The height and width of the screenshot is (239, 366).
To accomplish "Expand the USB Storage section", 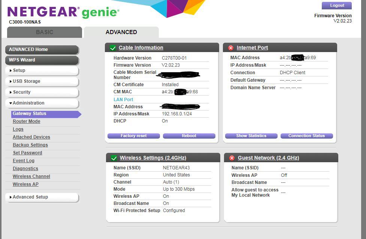I will (x=42, y=81).
